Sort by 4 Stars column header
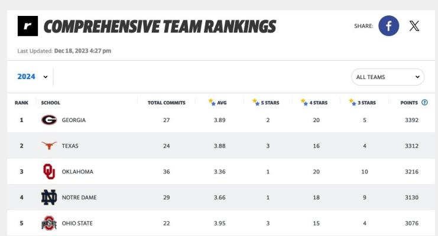Screen dimensions: 438x236 click(x=314, y=103)
